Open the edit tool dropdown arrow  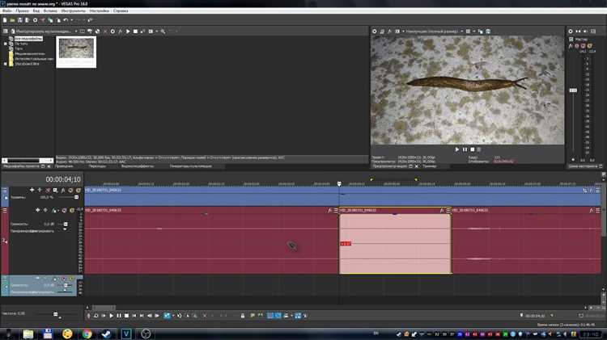(173, 316)
